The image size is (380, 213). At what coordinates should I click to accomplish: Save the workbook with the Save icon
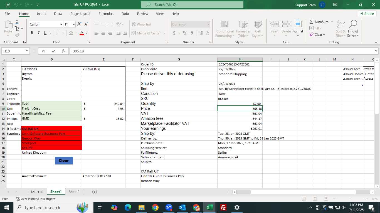tap(8, 5)
